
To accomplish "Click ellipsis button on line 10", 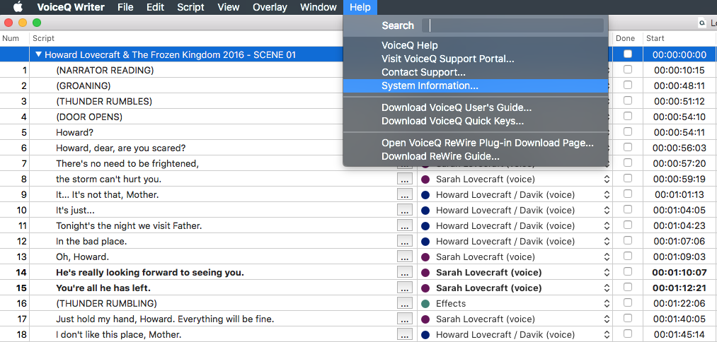I will coord(404,211).
